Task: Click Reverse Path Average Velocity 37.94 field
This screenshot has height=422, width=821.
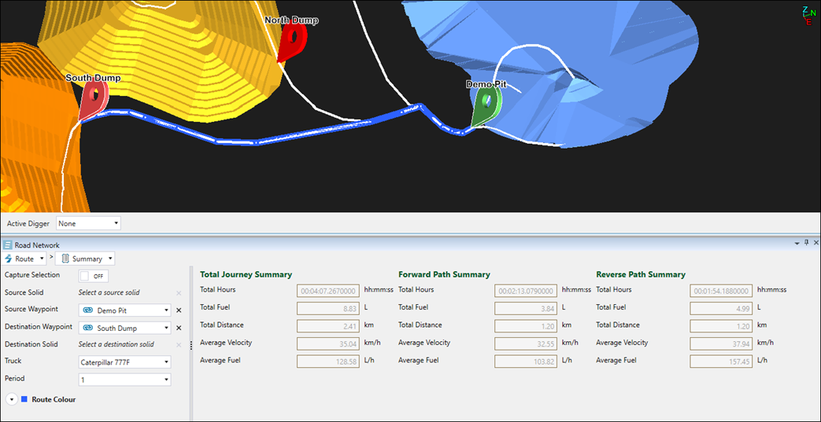Action: tap(722, 343)
